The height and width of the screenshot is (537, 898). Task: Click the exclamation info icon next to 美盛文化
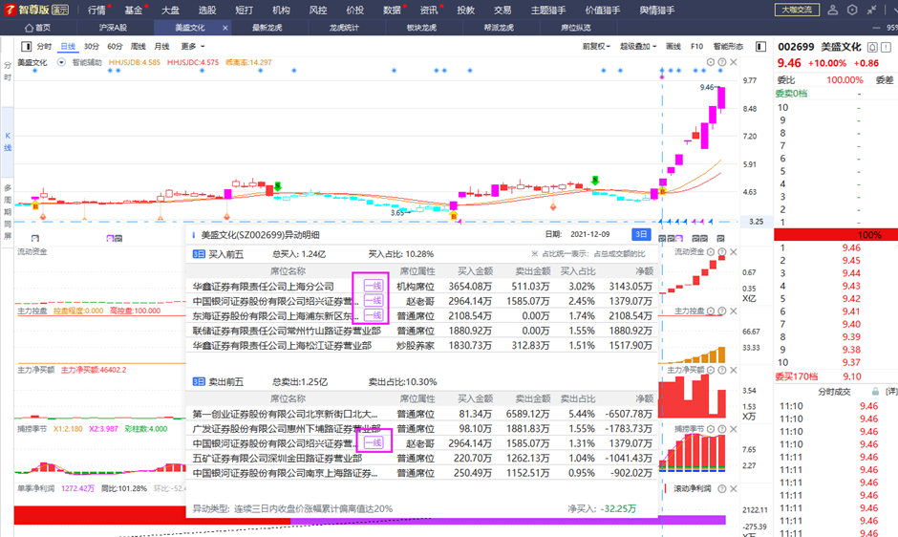(x=886, y=47)
